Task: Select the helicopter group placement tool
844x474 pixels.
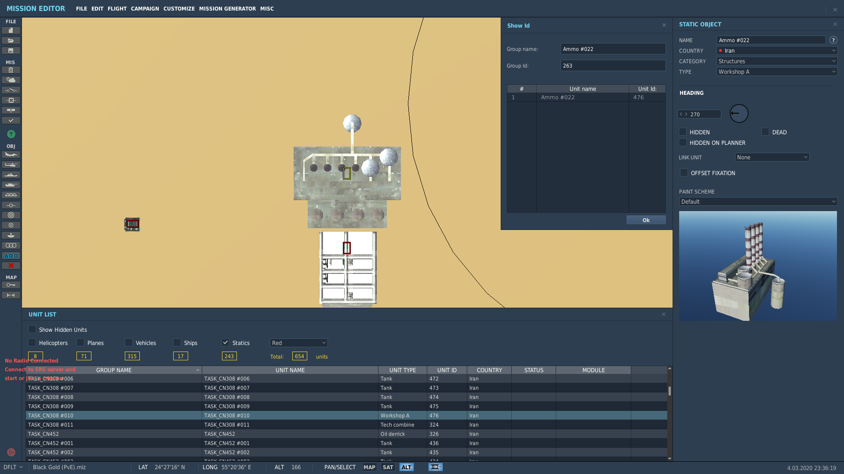Action: click(11, 165)
